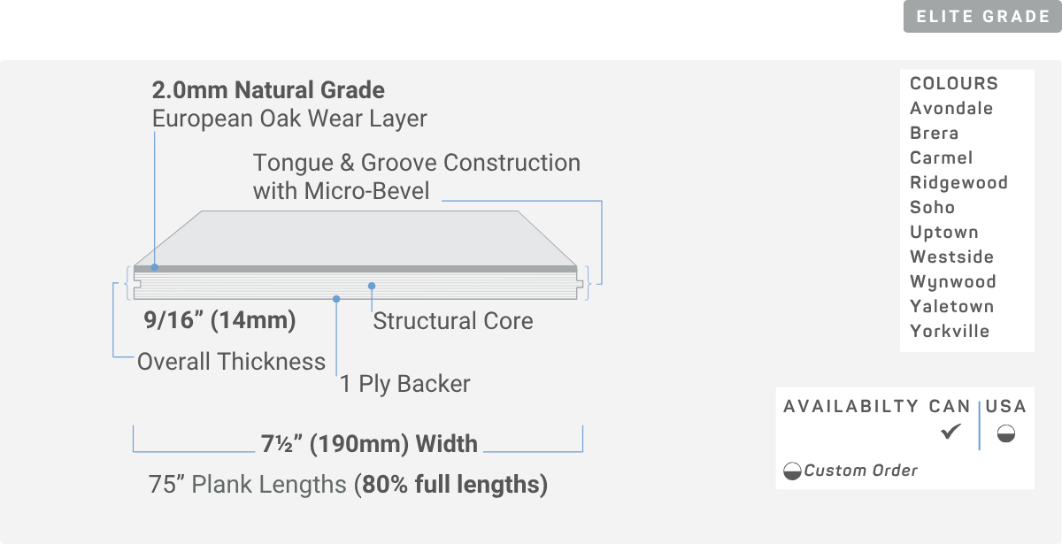1062x544 pixels.
Task: Click the half-filled circle under USA
Action: pos(1006,433)
